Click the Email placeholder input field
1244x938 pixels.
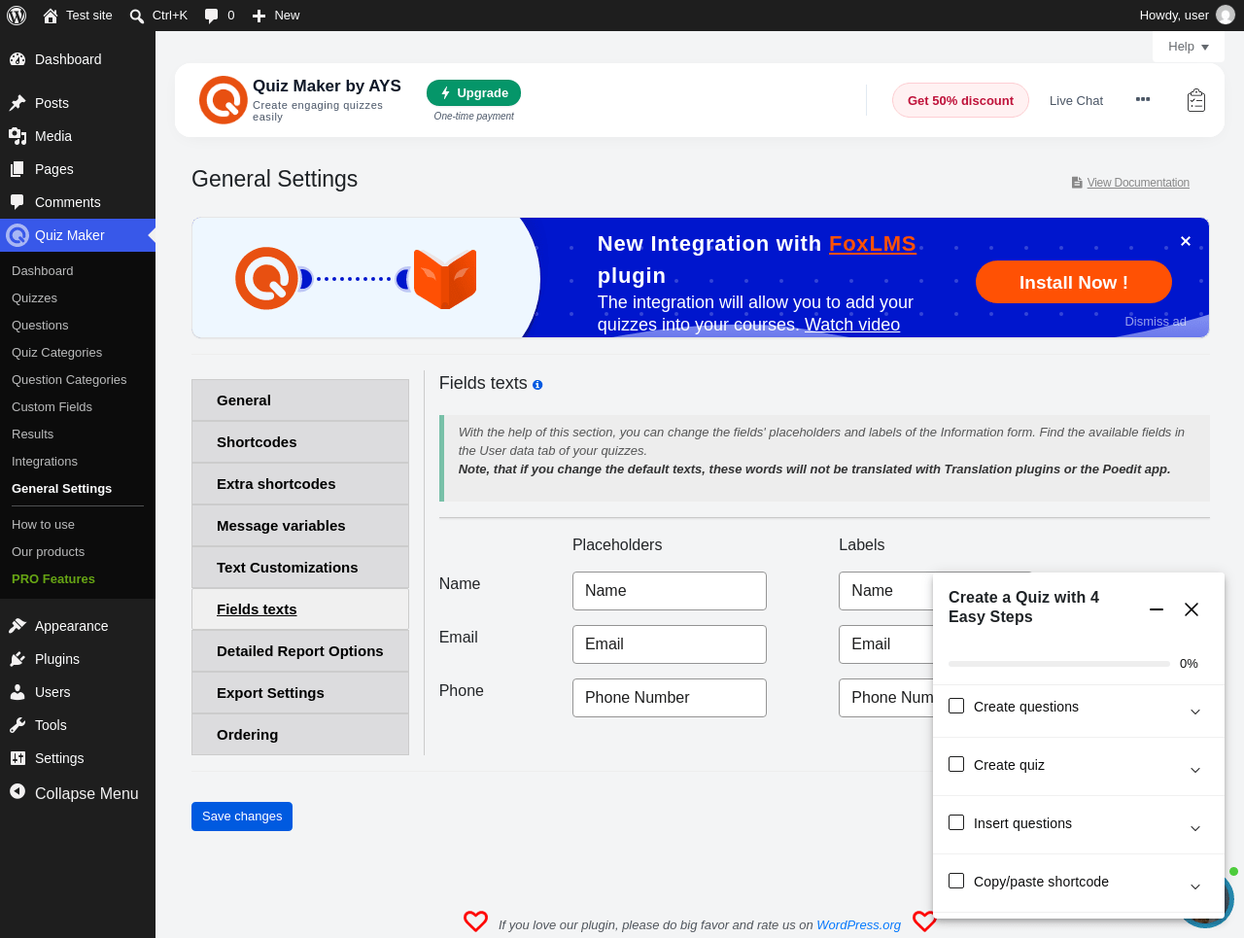(x=670, y=644)
